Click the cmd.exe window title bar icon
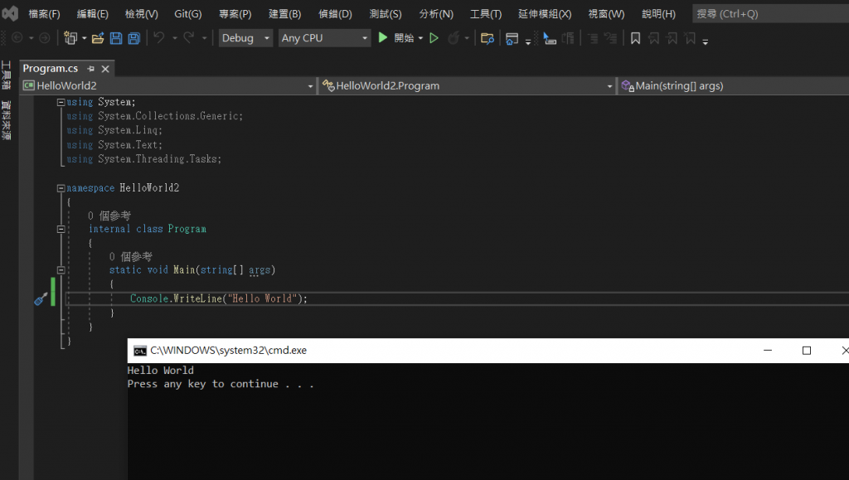 139,351
